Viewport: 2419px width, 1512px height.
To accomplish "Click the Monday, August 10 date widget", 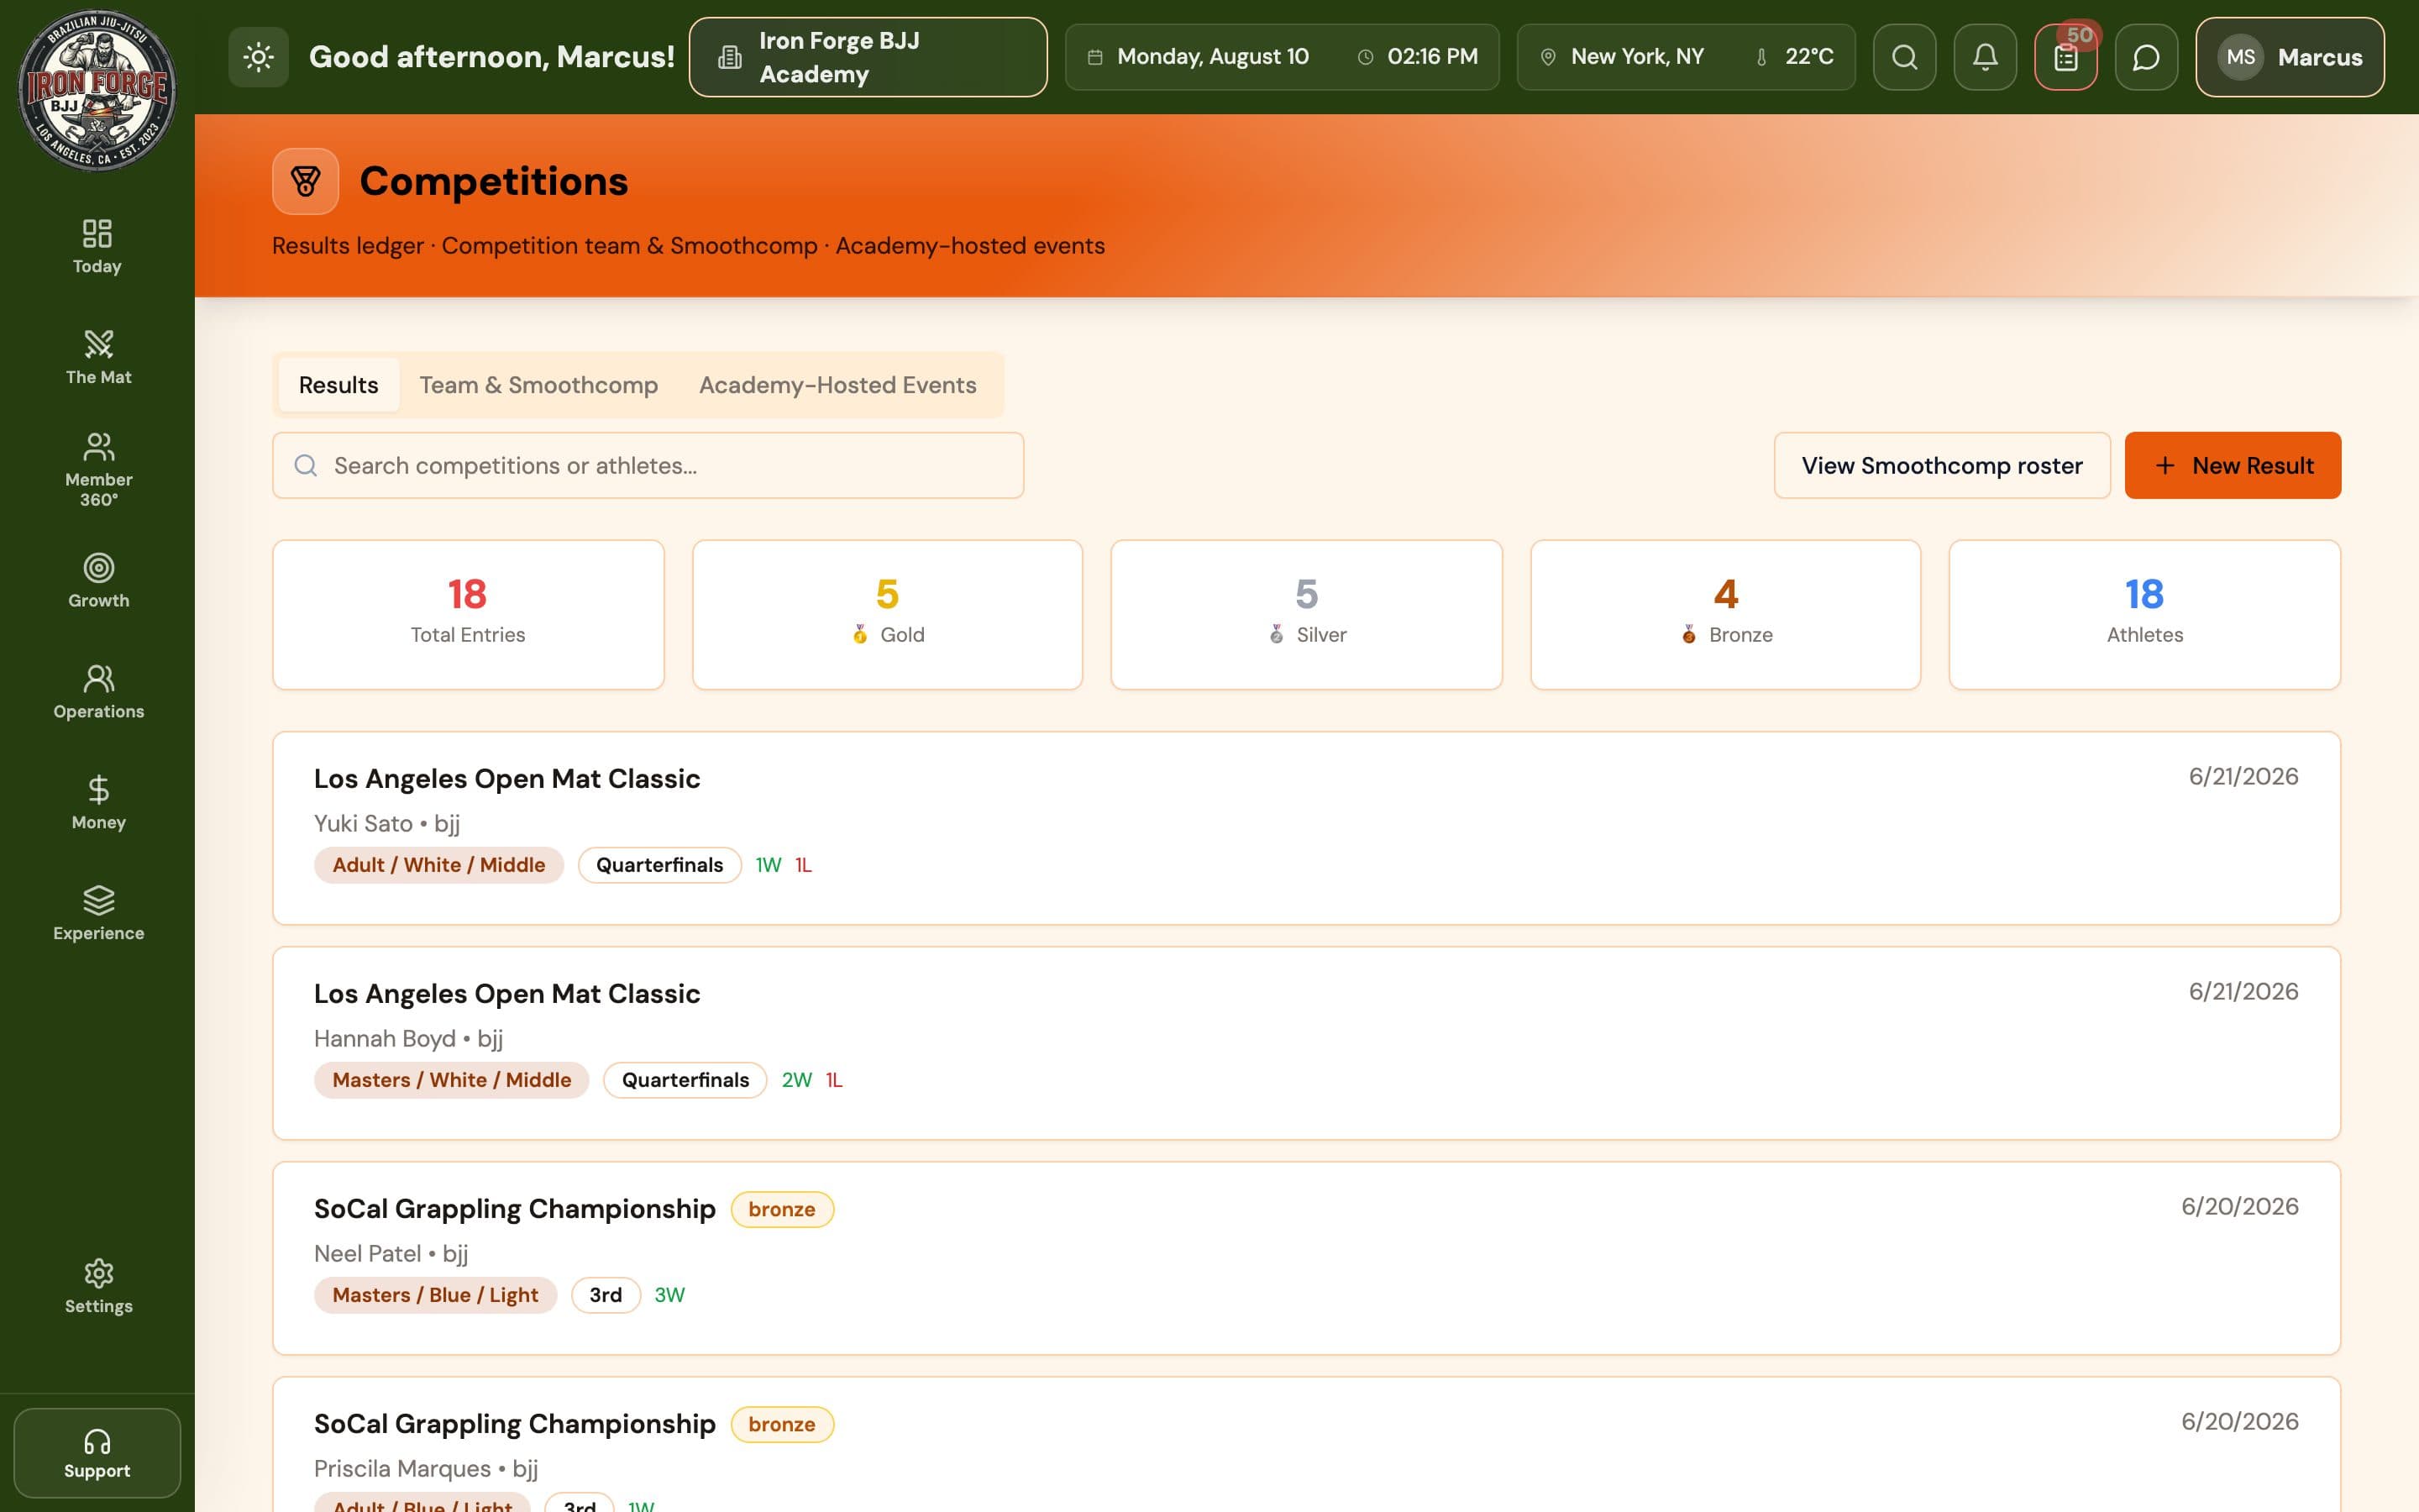I will (1199, 57).
